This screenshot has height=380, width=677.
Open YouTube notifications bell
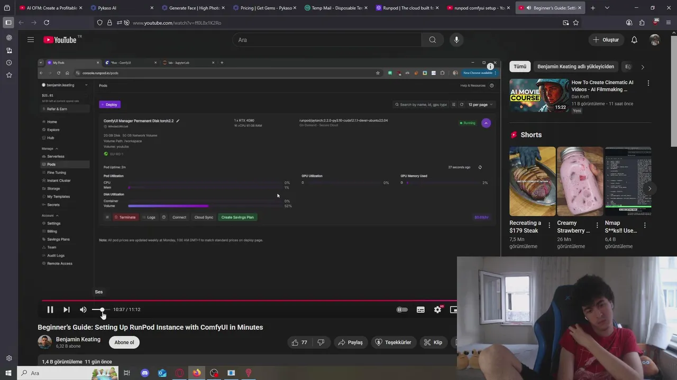[634, 40]
